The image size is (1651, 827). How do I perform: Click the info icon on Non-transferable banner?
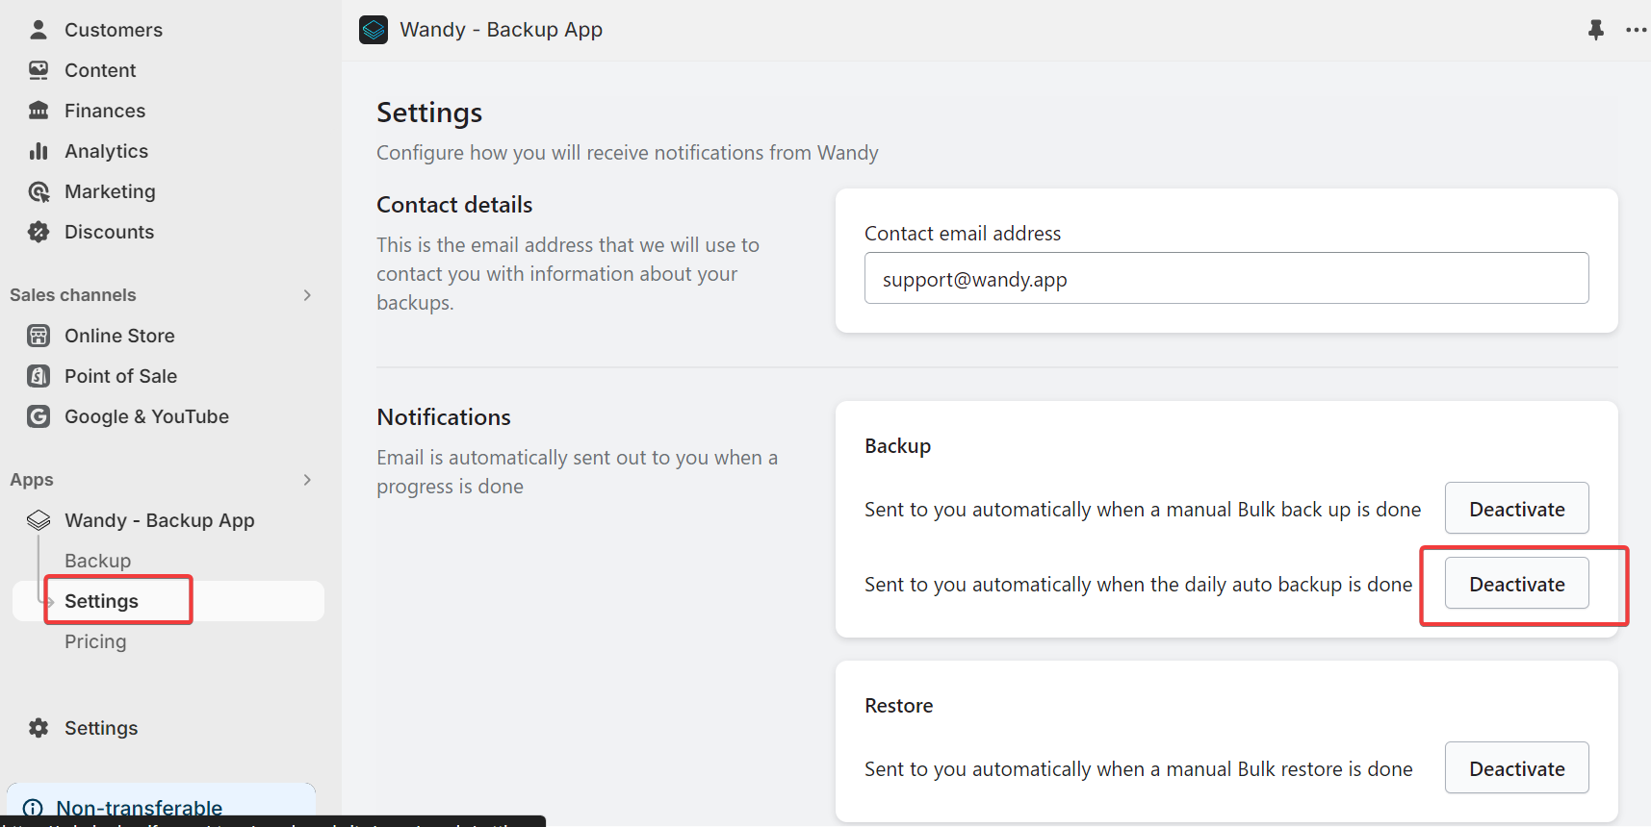[33, 809]
